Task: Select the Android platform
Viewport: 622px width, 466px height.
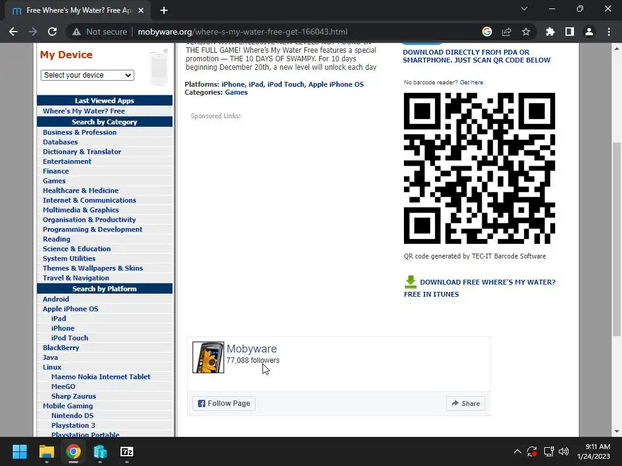Action: [x=56, y=299]
